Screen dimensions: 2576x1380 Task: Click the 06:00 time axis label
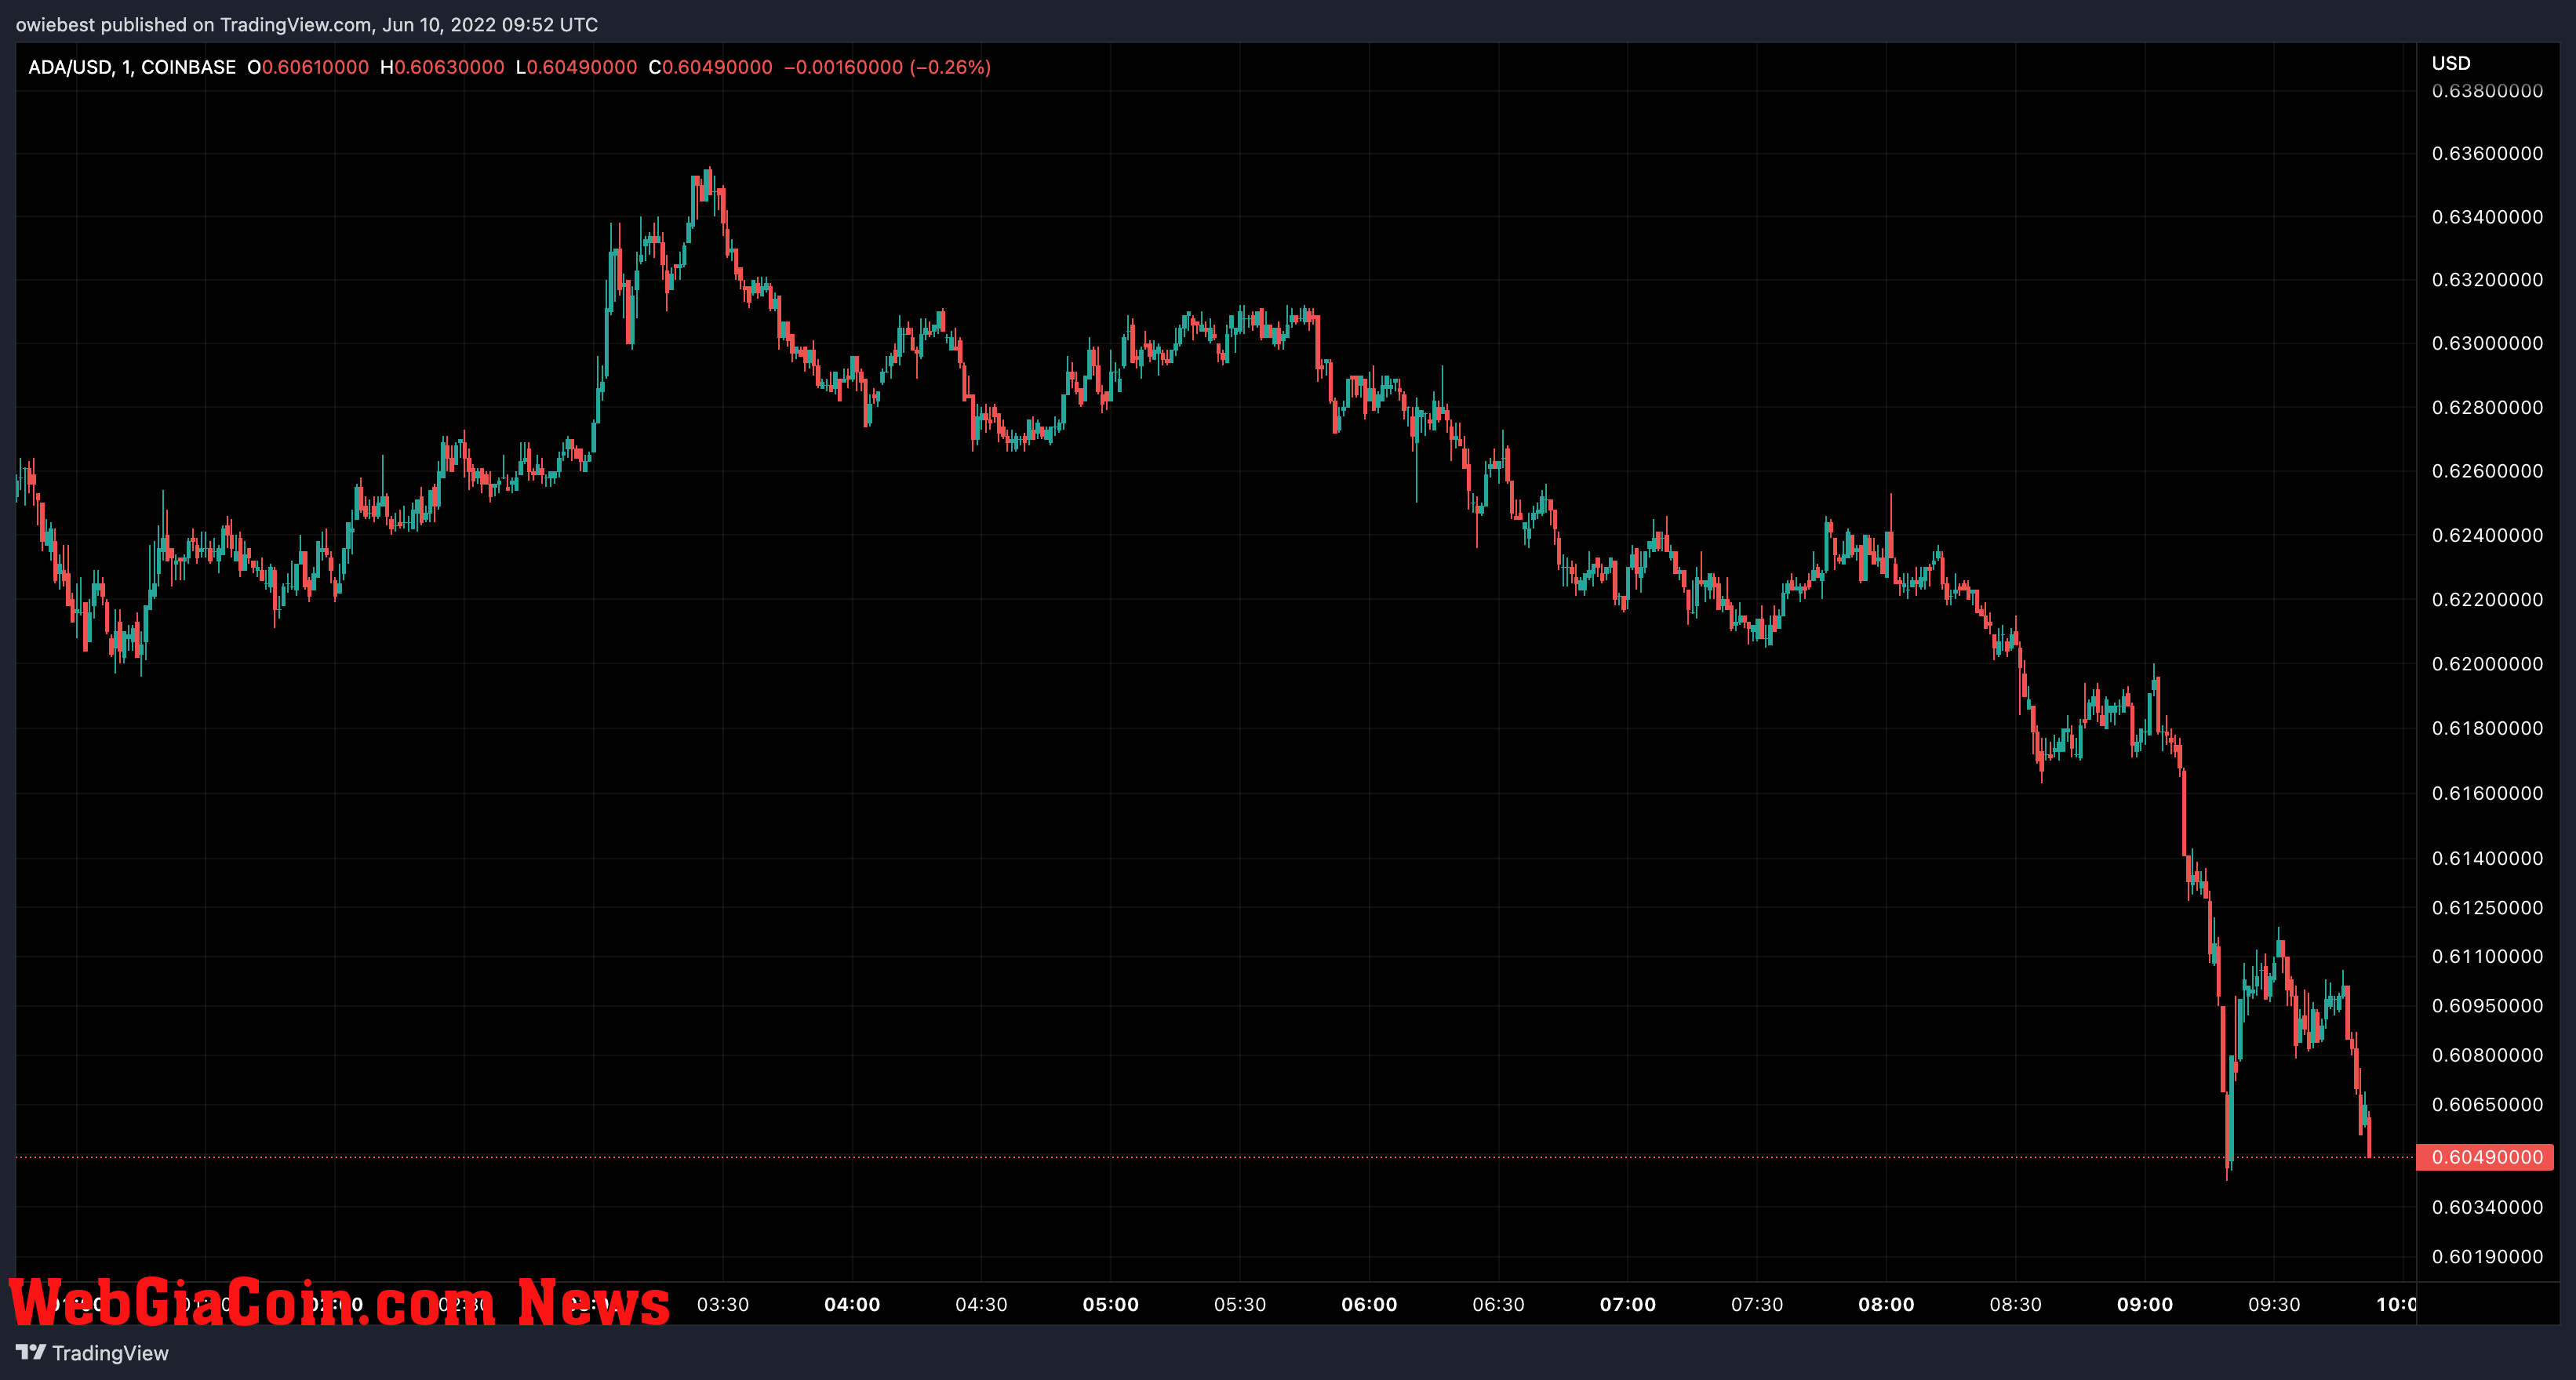tap(1369, 1304)
